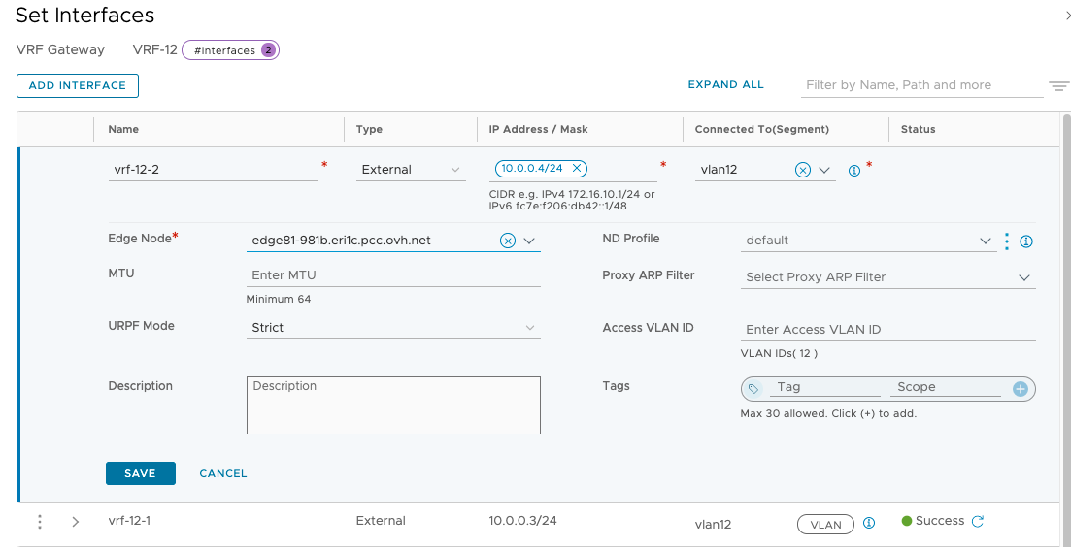Screen dimensions: 1071x547
Task: Click the MTU input field
Action: [393, 275]
